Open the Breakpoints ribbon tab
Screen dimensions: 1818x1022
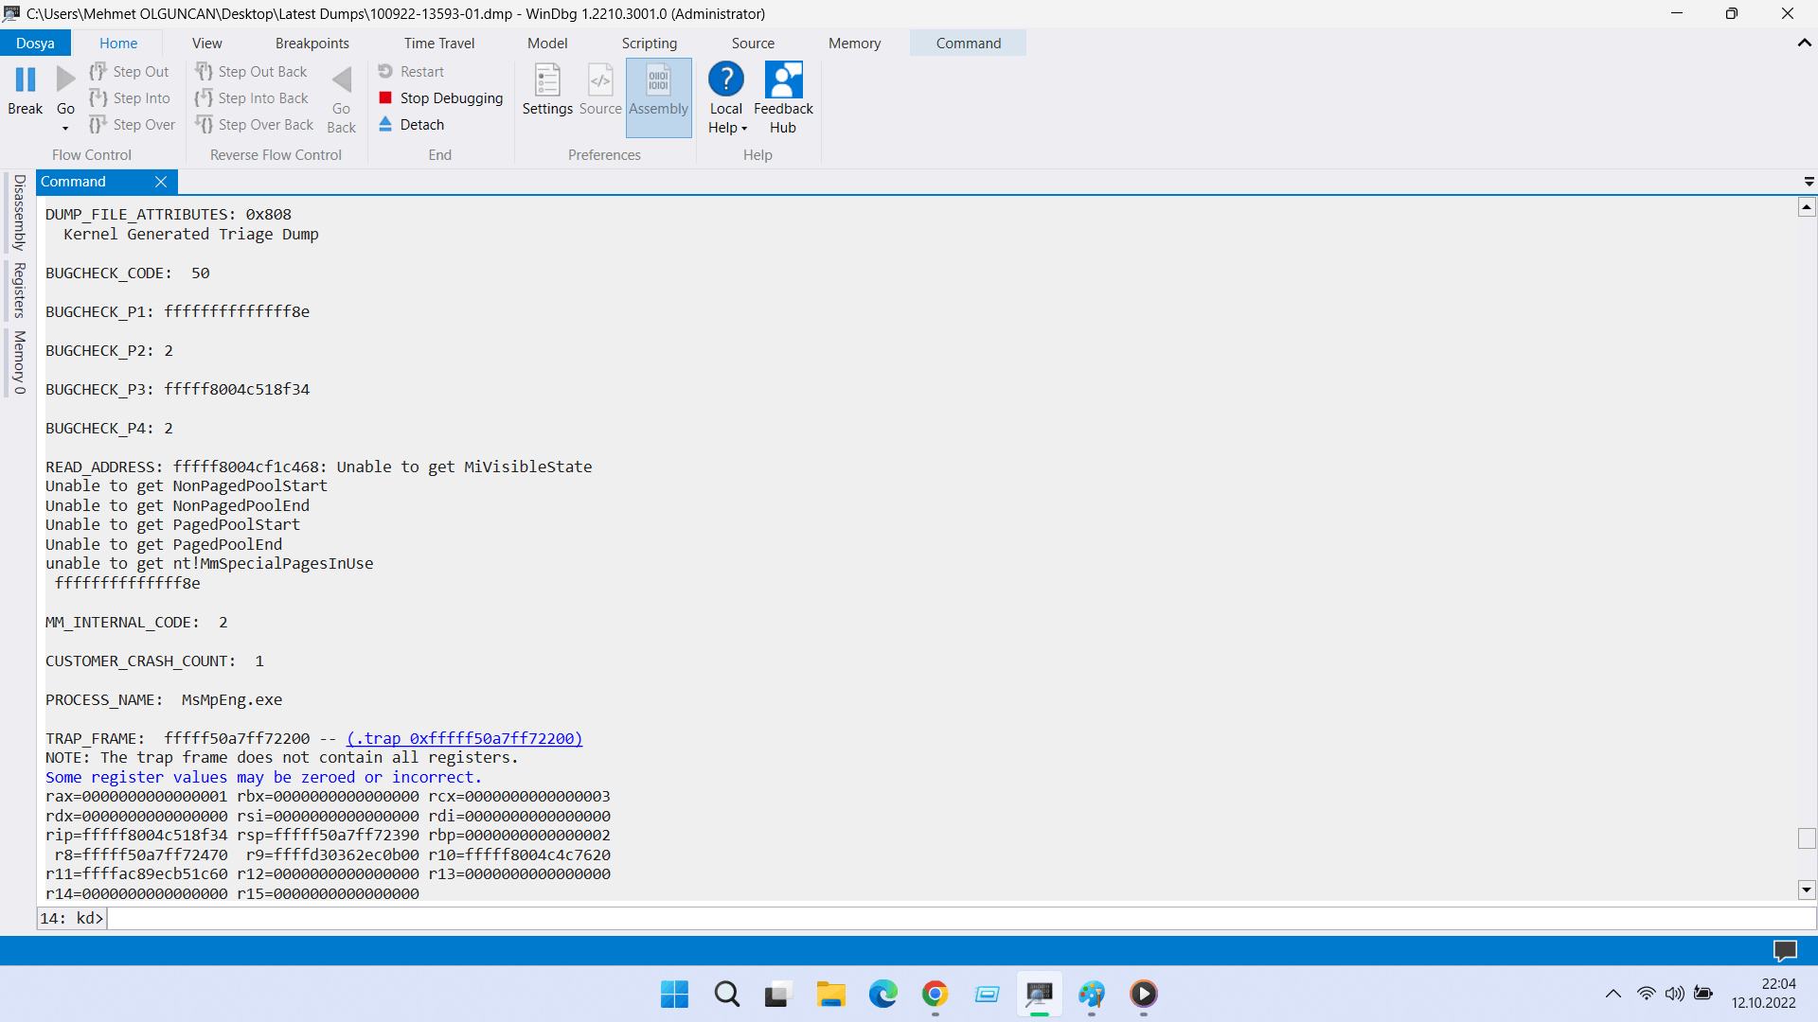pyautogui.click(x=312, y=44)
